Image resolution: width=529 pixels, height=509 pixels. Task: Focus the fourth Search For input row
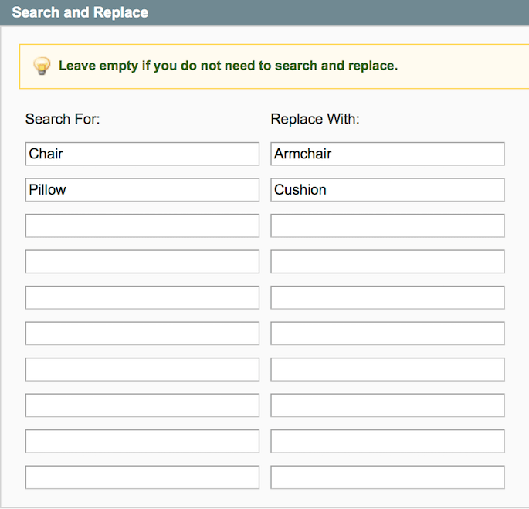pos(142,262)
